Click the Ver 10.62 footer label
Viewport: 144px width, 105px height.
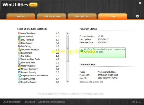pos(136,102)
